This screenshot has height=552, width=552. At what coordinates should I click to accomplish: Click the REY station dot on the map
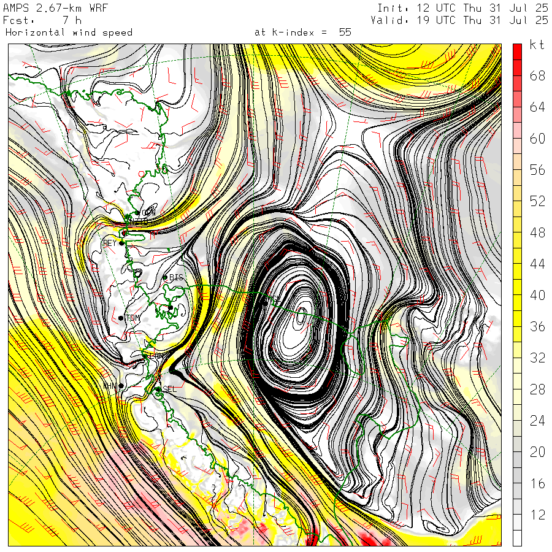pyautogui.click(x=121, y=243)
